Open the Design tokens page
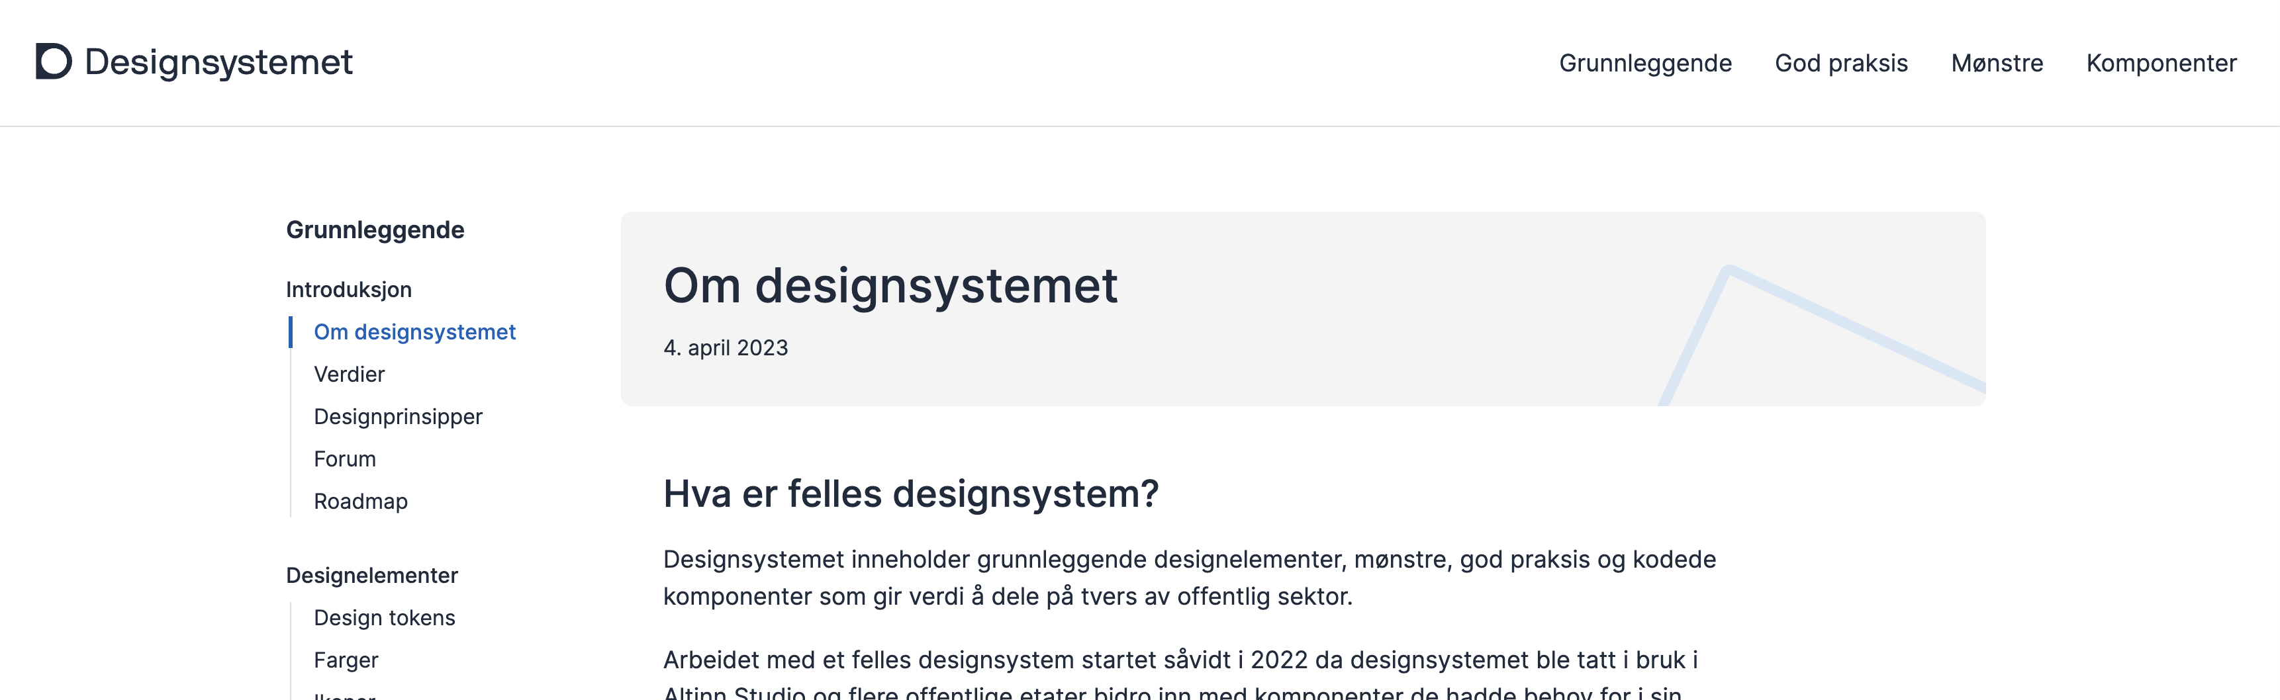2280x700 pixels. pyautogui.click(x=384, y=617)
